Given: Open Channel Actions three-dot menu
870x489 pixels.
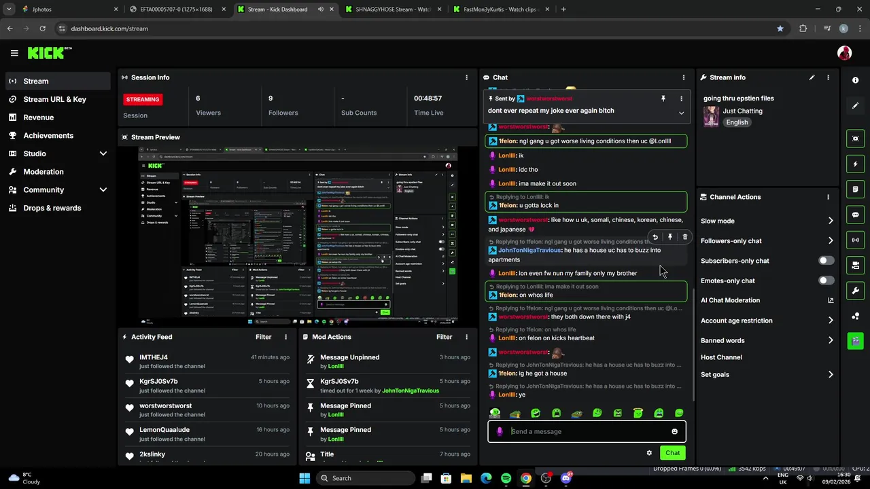Looking at the screenshot, I should (x=828, y=197).
